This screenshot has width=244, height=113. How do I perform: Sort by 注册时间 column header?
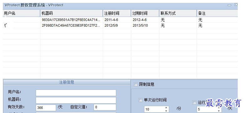coord(117,13)
